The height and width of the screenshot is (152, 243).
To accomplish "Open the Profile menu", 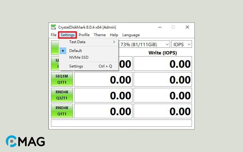I will pyautogui.click(x=84, y=35).
